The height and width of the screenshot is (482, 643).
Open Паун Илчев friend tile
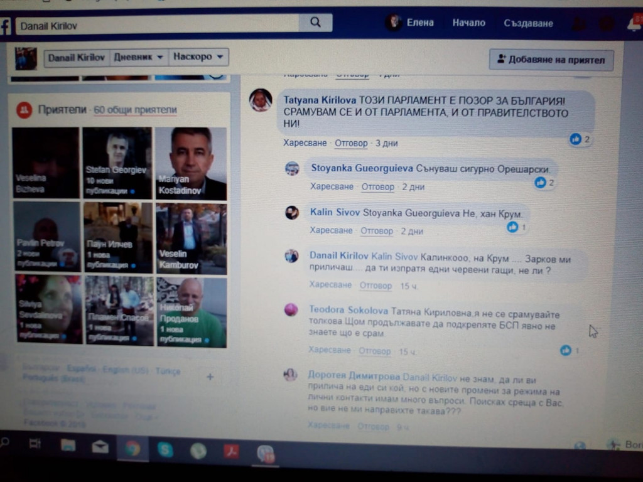pos(119,237)
